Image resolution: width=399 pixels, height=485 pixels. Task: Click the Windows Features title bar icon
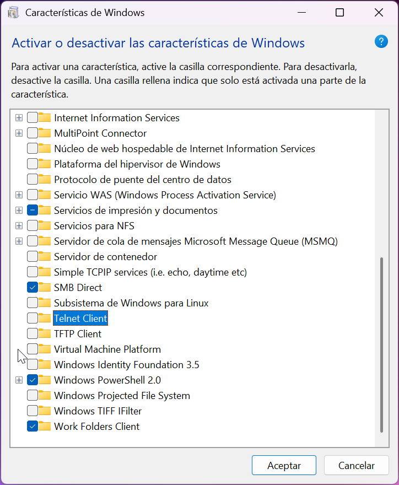13,13
